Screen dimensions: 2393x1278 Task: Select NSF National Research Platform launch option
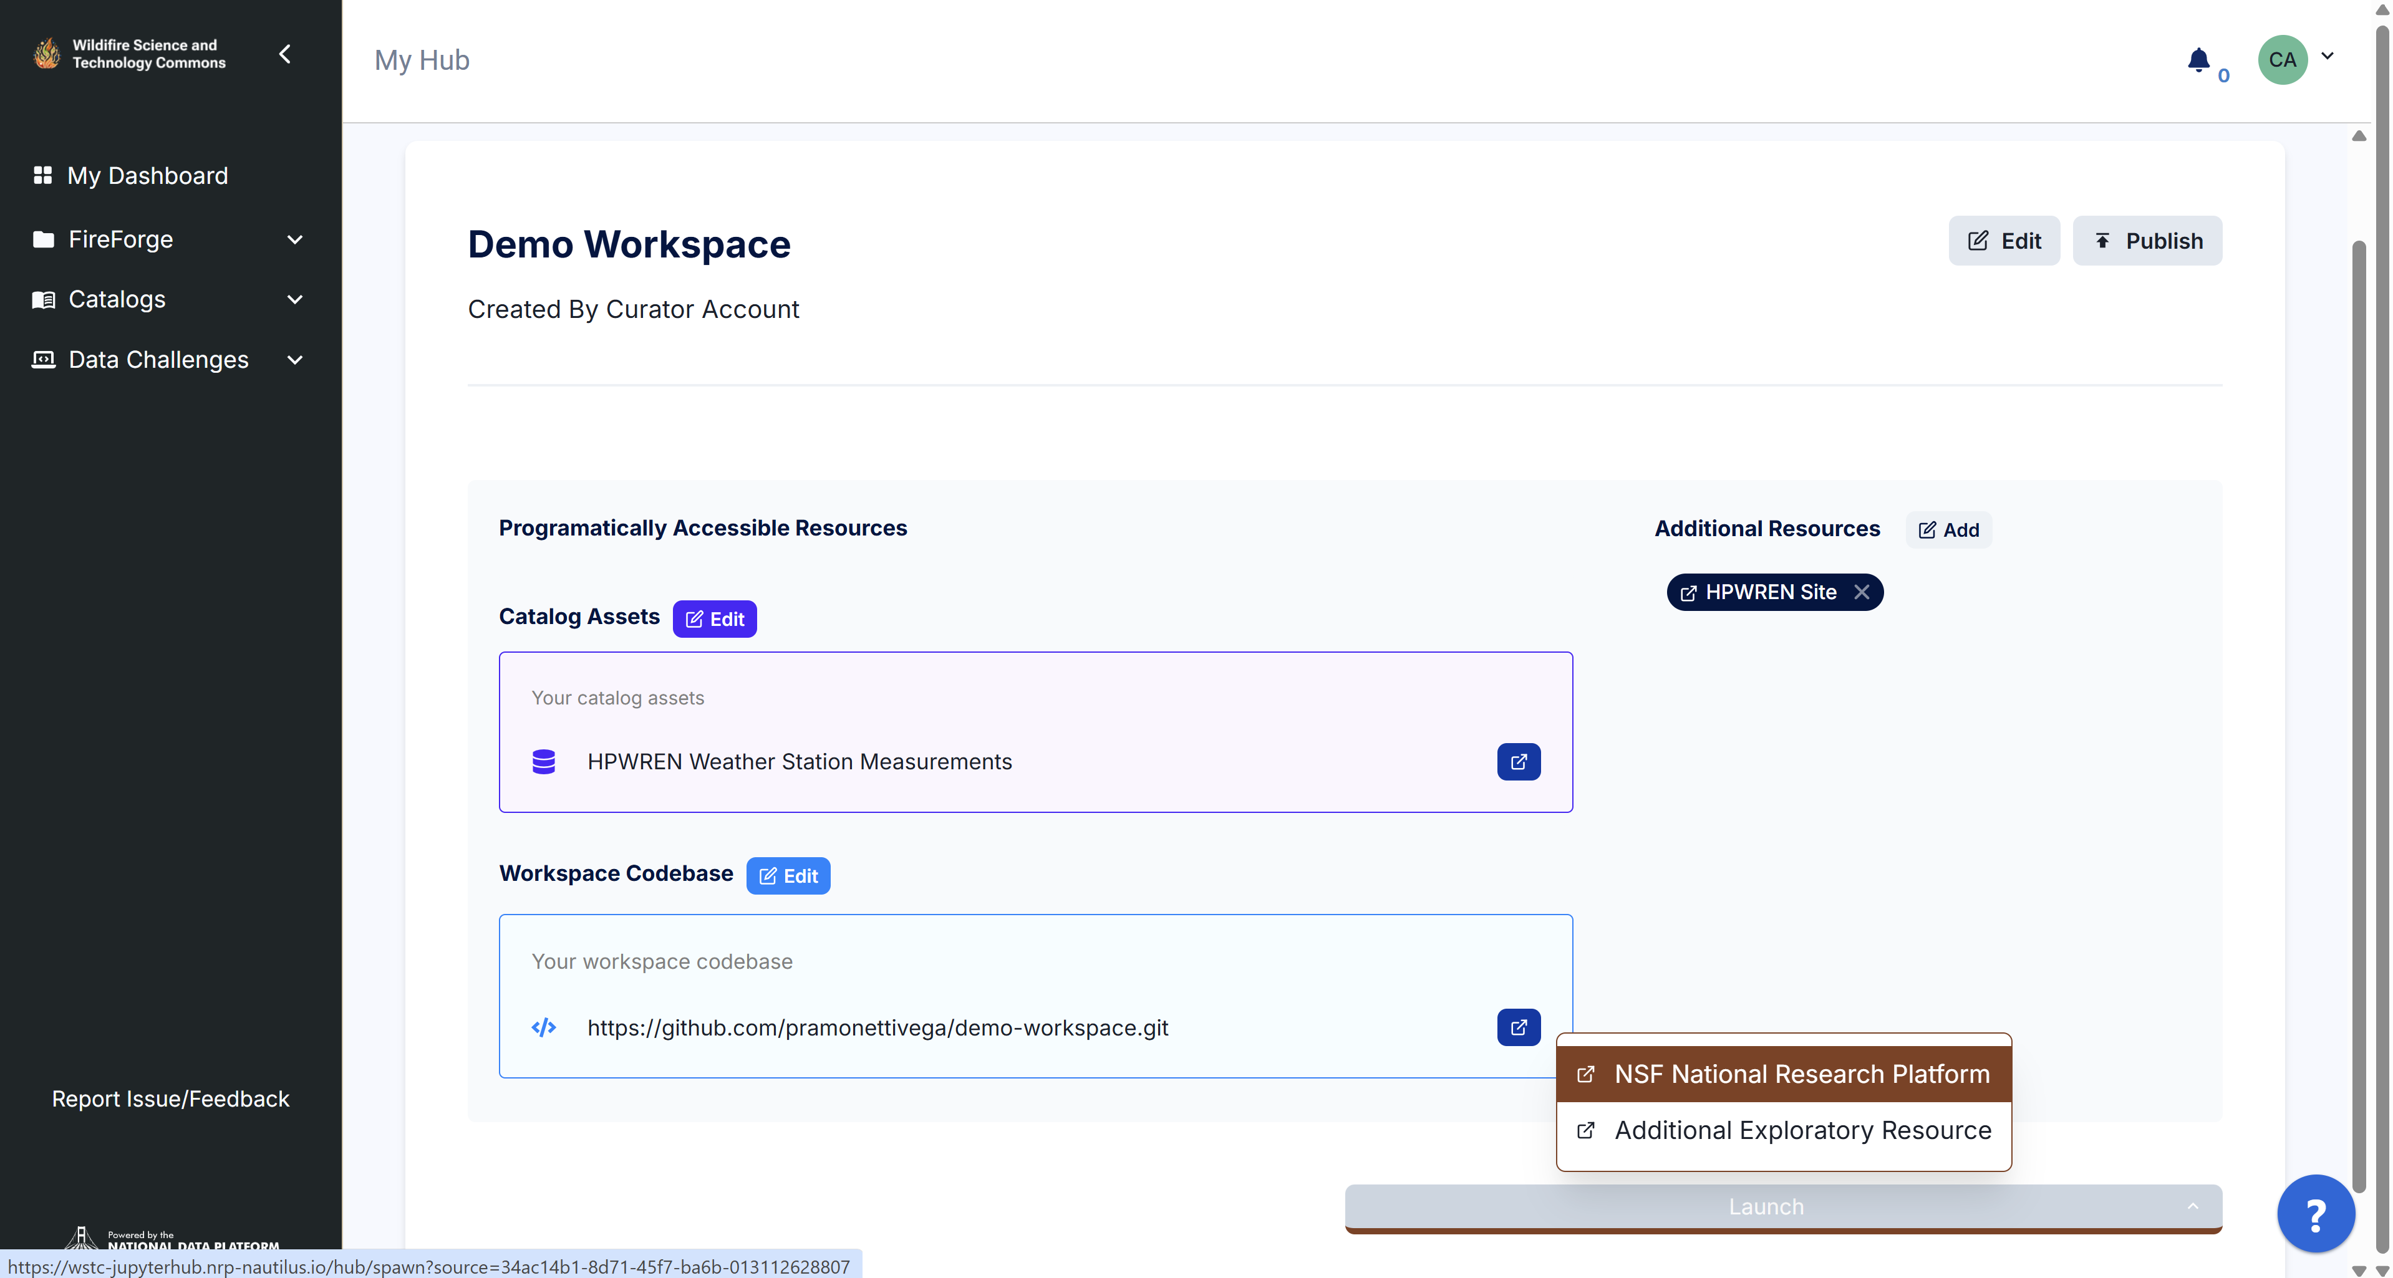1784,1074
